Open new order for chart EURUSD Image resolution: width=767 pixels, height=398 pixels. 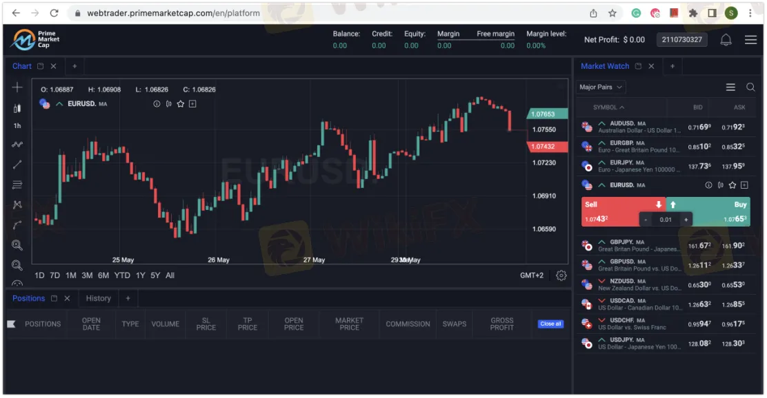(192, 103)
